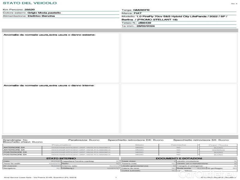Select the 1a imm. date 28/02/2024

(x=143, y=26)
